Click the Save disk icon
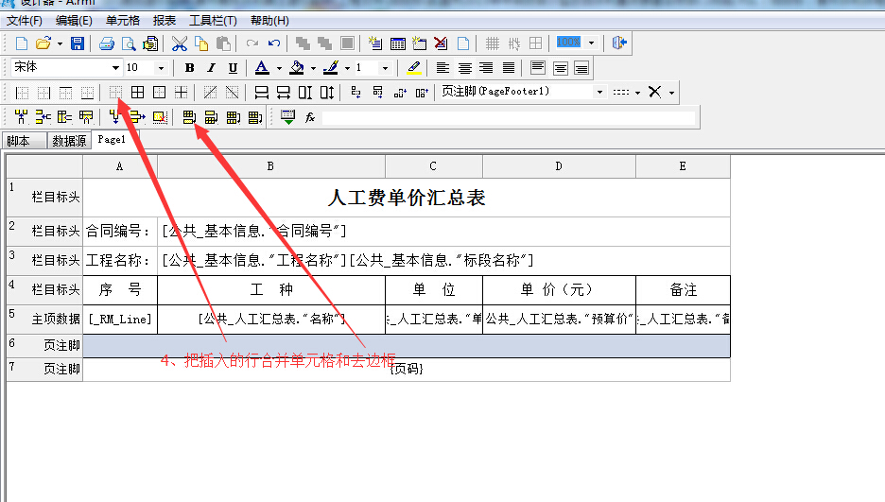This screenshot has height=502, width=885. (78, 43)
